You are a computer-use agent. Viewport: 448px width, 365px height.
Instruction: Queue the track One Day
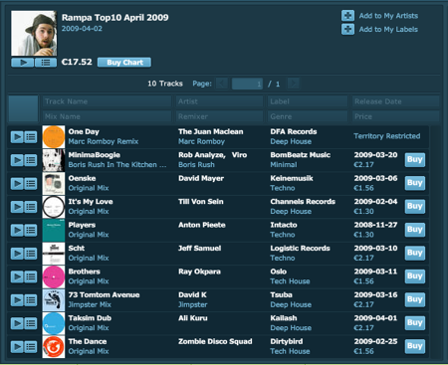point(31,137)
